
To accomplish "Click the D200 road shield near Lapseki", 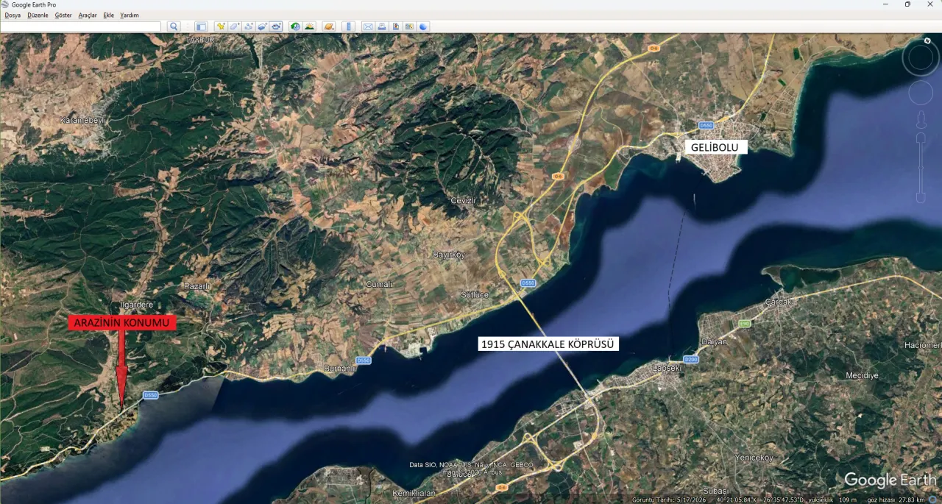I will (x=691, y=359).
